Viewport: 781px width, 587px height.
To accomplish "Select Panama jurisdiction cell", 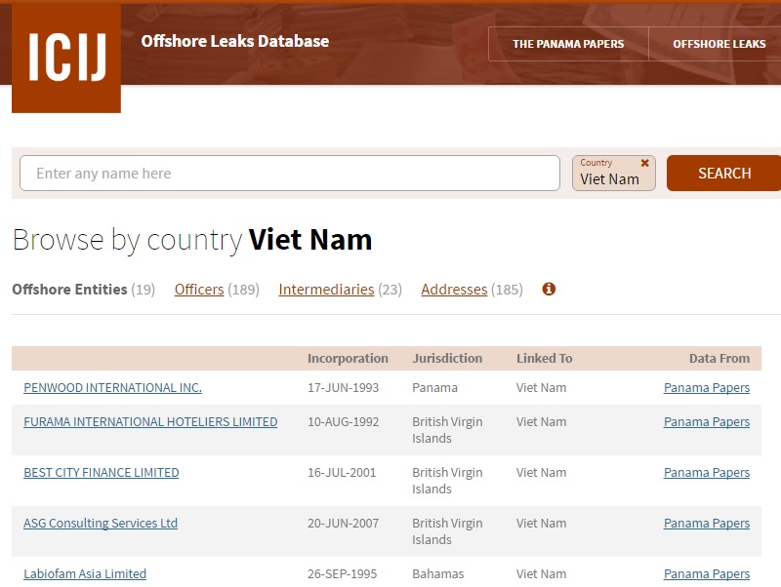I will tap(434, 387).
